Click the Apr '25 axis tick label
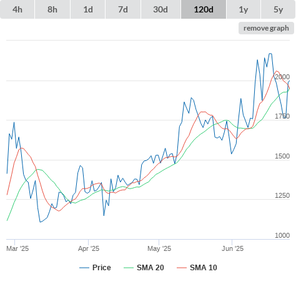This screenshot has height=284, width=296. (89, 248)
